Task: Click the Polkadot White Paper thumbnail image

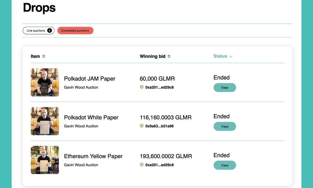Action: tap(45, 121)
